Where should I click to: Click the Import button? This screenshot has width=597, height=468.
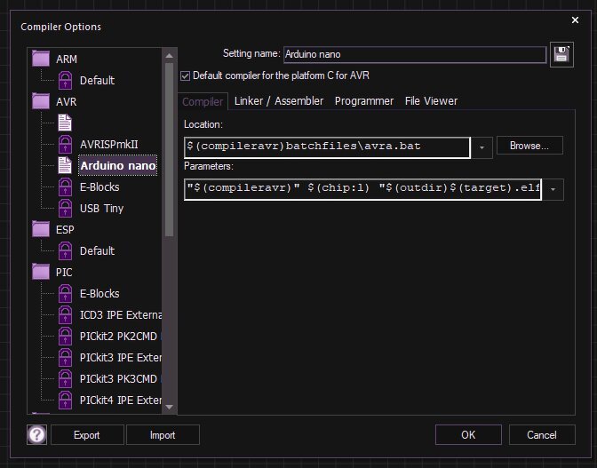pyautogui.click(x=163, y=435)
